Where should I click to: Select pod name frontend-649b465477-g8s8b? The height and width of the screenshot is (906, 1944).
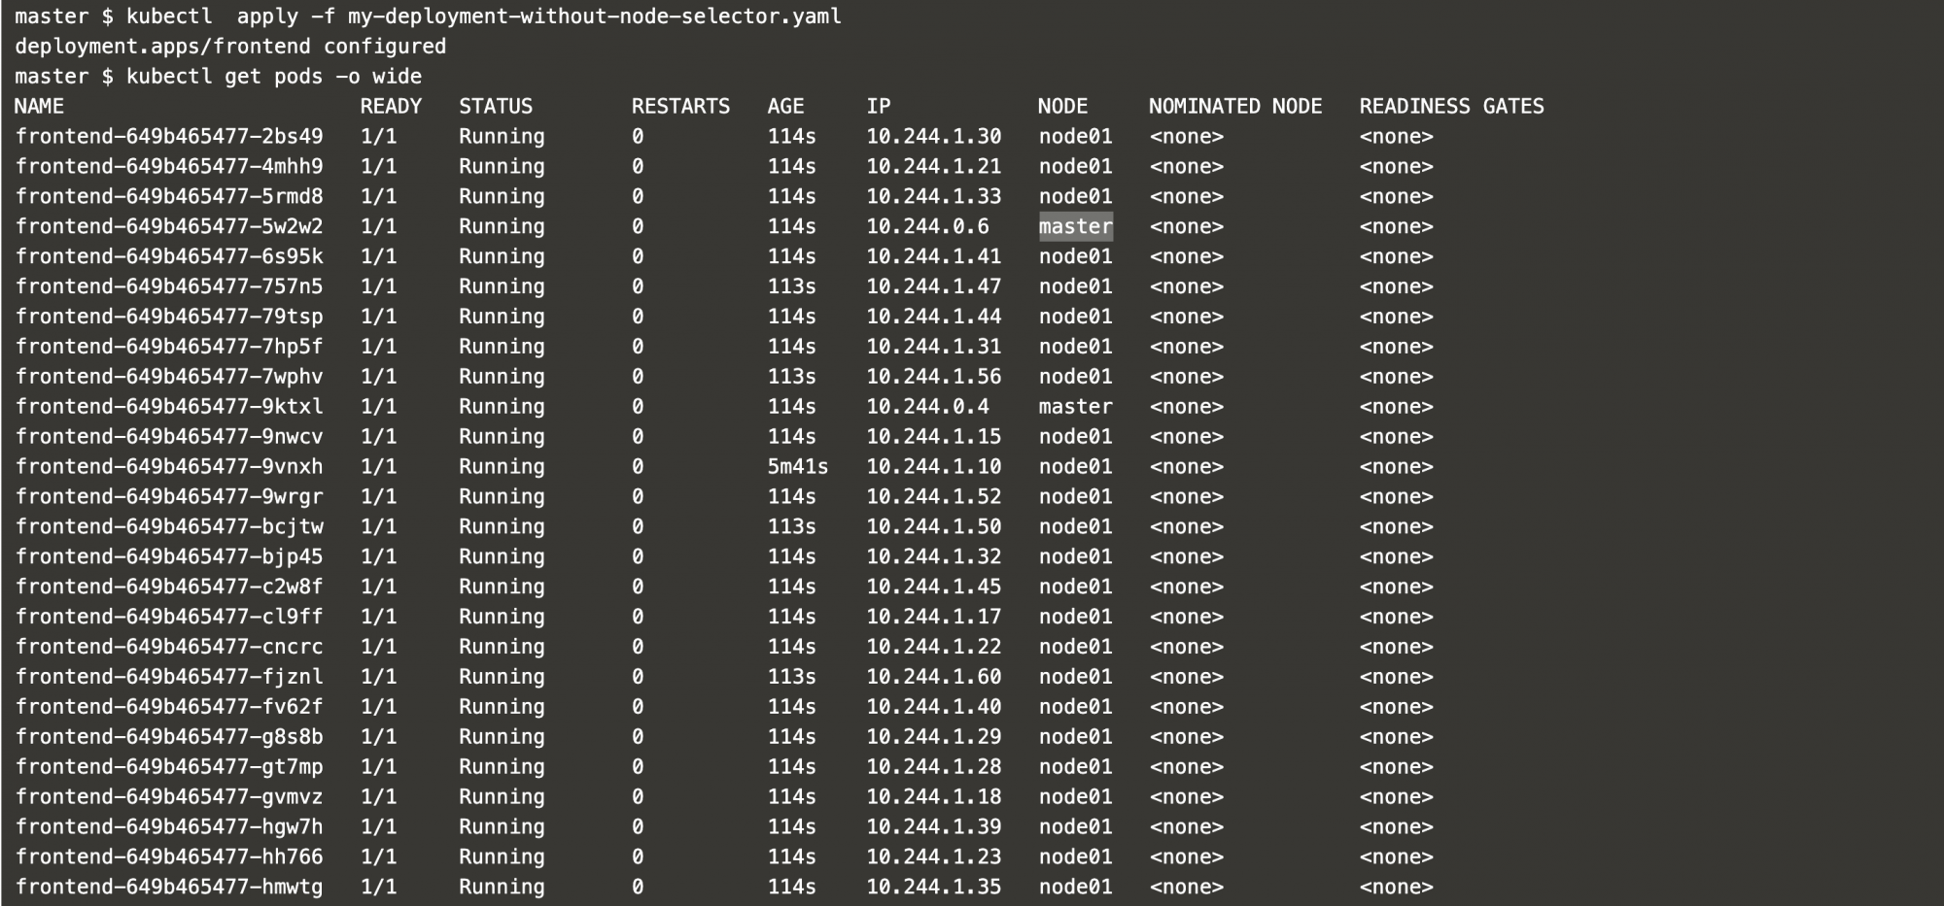pos(169,737)
